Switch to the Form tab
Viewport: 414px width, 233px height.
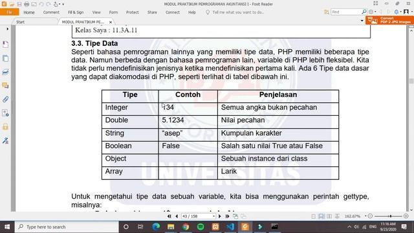tap(113, 12)
